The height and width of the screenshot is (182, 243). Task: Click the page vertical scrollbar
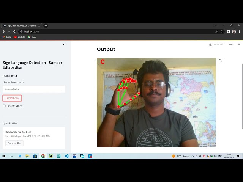pos(242,96)
